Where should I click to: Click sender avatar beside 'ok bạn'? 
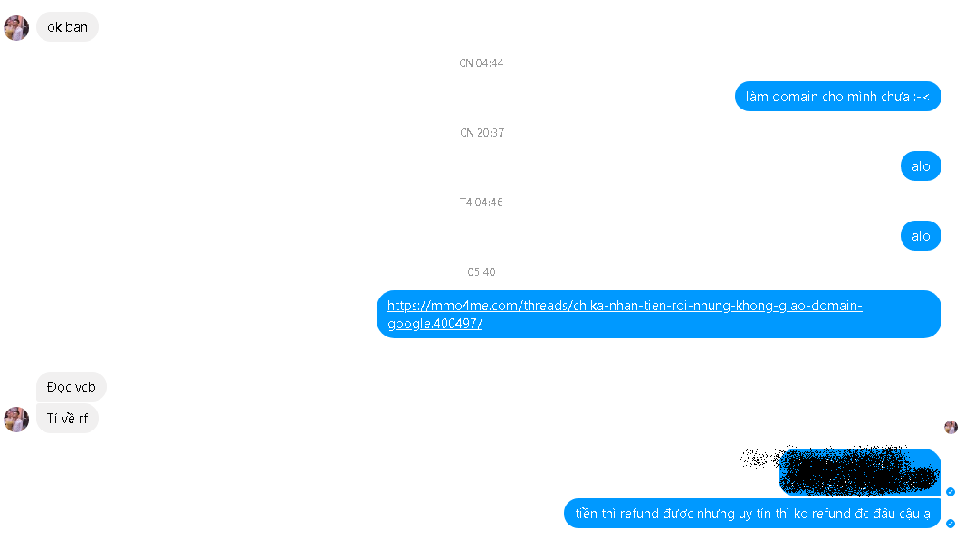[x=16, y=28]
